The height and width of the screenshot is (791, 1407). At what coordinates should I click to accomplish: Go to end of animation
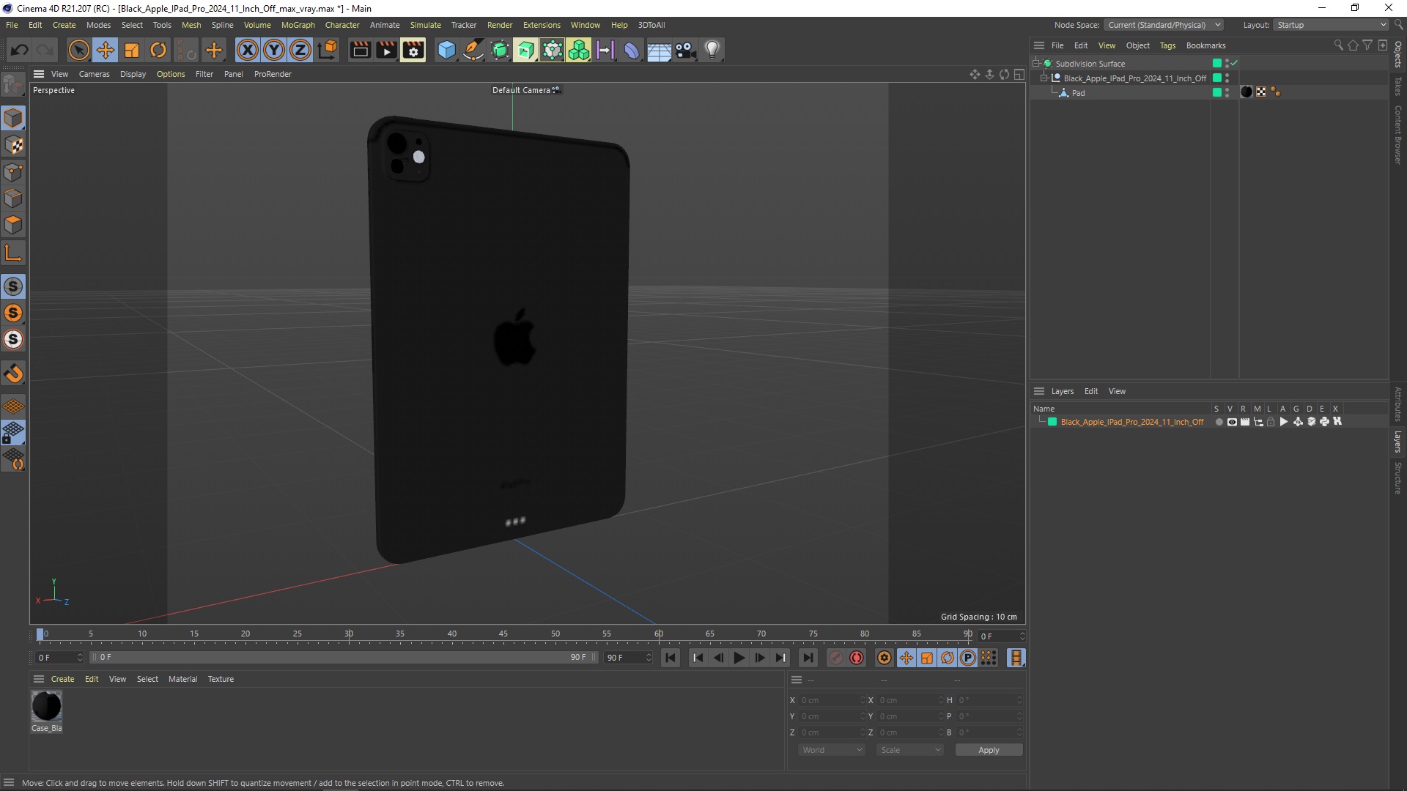pyautogui.click(x=808, y=658)
